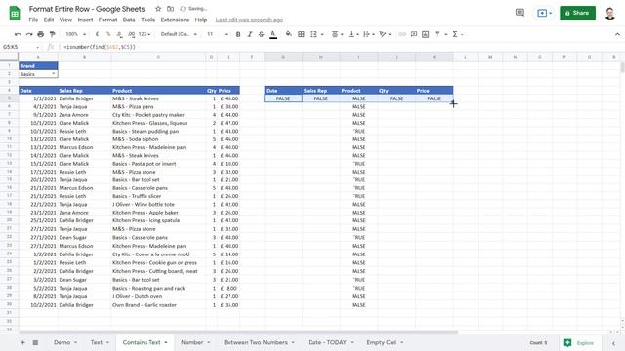
Task: Open the font size dropdown
Action: tap(217, 35)
